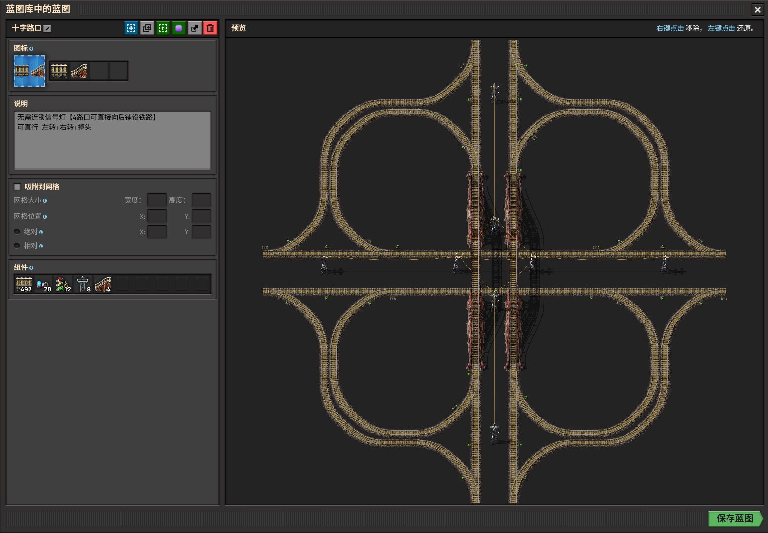Click the large blue blueprint icon preview
This screenshot has width=768, height=533.
tap(30, 71)
